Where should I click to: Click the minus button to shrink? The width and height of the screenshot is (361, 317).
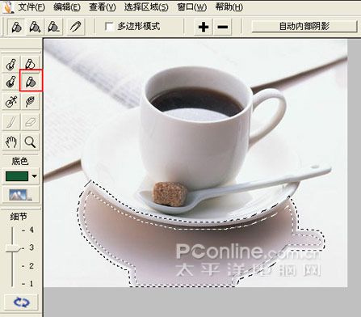223,27
